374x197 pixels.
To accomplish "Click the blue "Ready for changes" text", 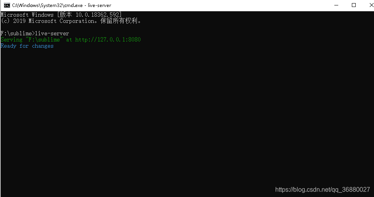I will [x=27, y=46].
